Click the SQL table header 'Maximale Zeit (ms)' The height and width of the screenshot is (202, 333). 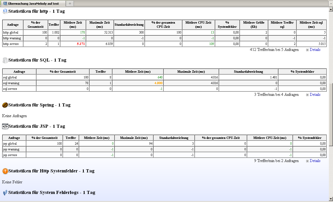coord(191,72)
